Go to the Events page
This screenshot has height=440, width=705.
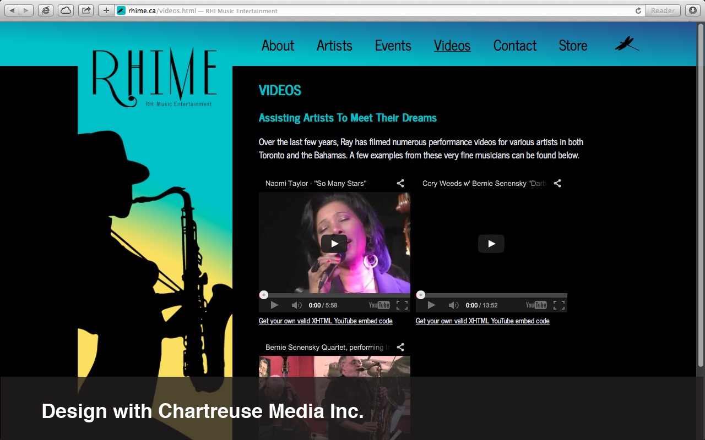pyautogui.click(x=393, y=46)
